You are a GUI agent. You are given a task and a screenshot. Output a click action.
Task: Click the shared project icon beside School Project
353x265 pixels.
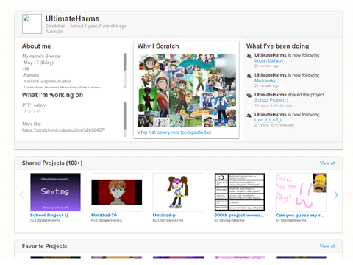pos(249,96)
